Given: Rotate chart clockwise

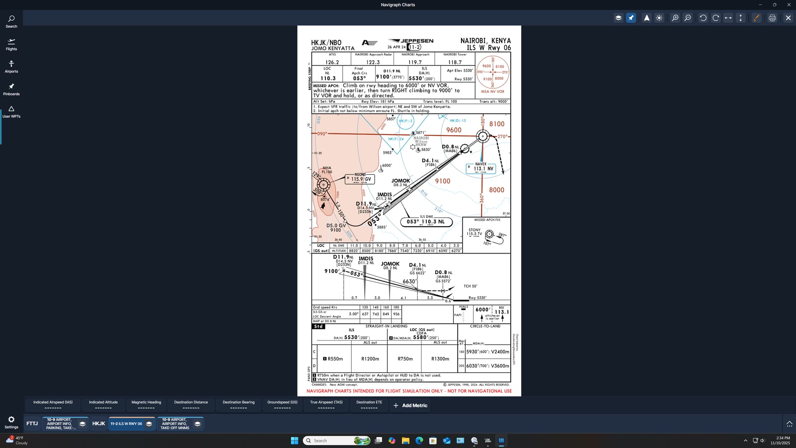Looking at the screenshot, I should pyautogui.click(x=716, y=18).
